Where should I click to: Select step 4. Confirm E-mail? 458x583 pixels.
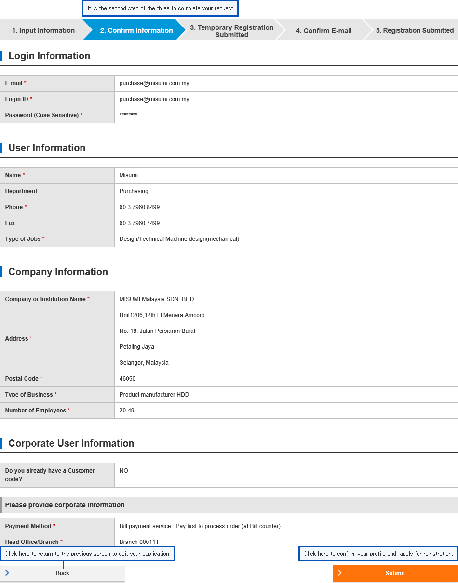coord(323,31)
